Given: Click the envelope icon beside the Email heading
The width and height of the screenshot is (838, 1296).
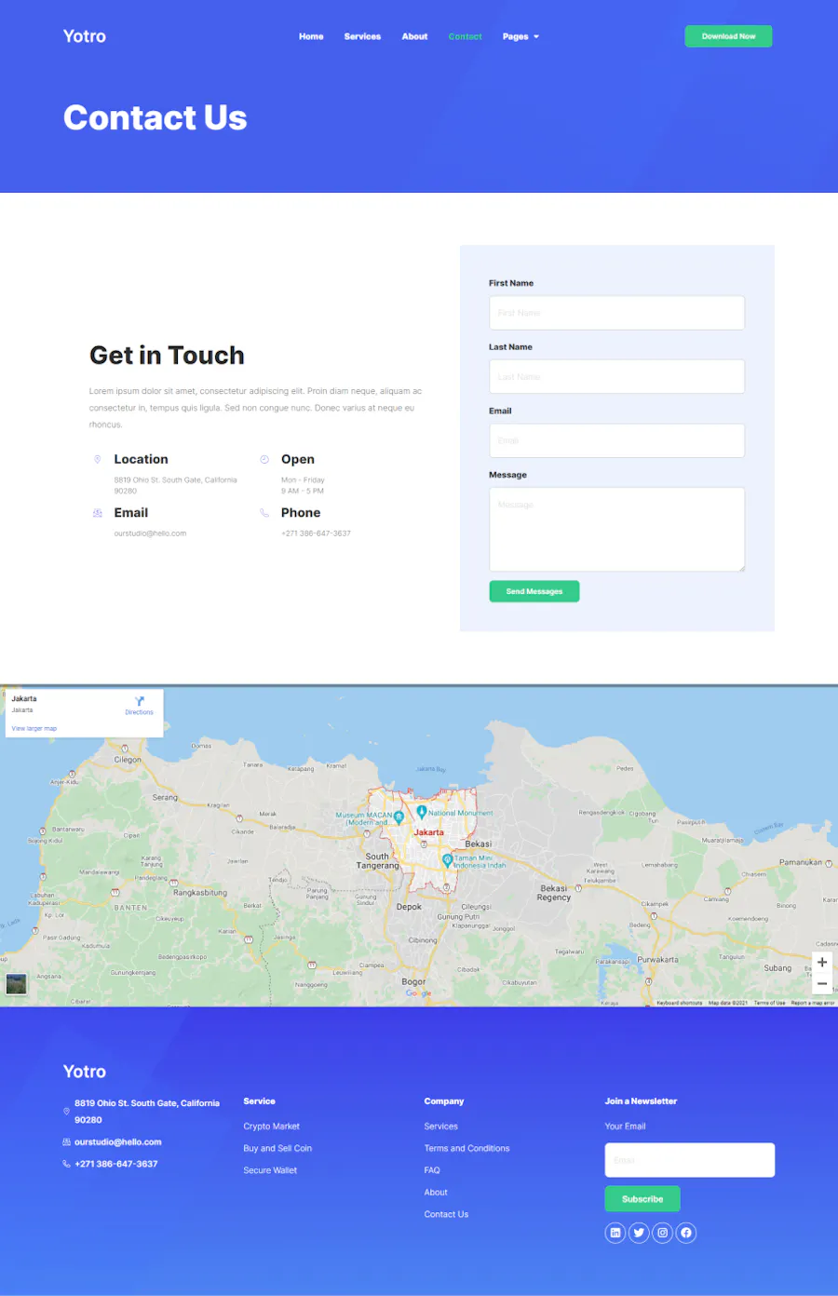Looking at the screenshot, I should click(x=97, y=513).
